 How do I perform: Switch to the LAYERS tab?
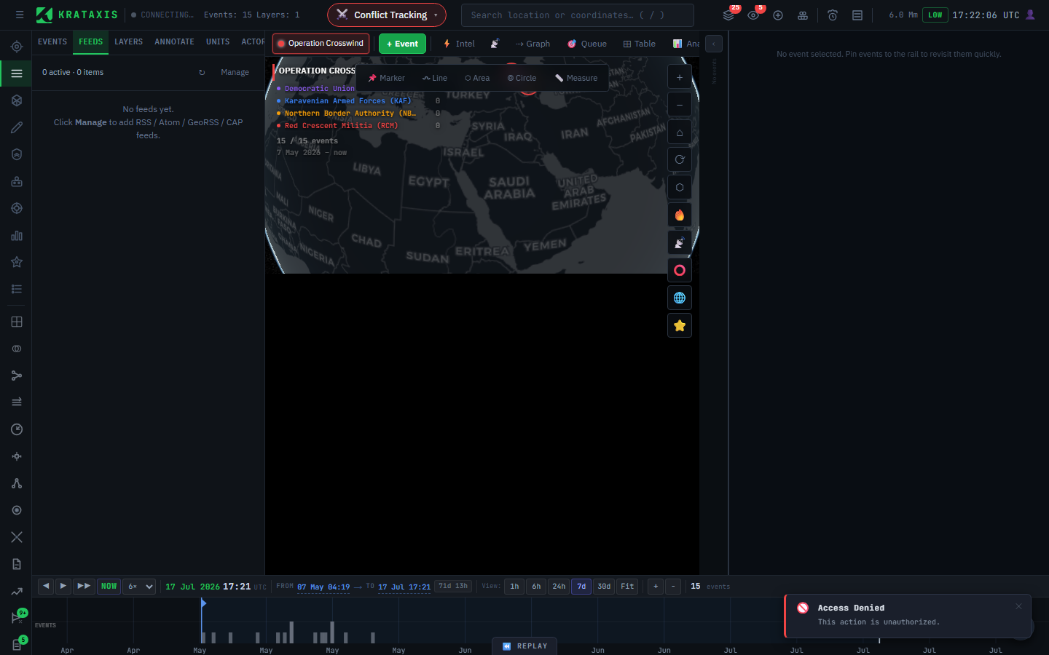(x=128, y=42)
